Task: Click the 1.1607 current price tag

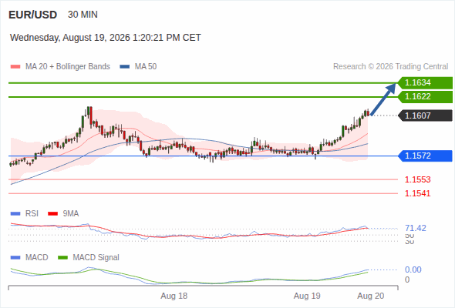Action: [425, 115]
